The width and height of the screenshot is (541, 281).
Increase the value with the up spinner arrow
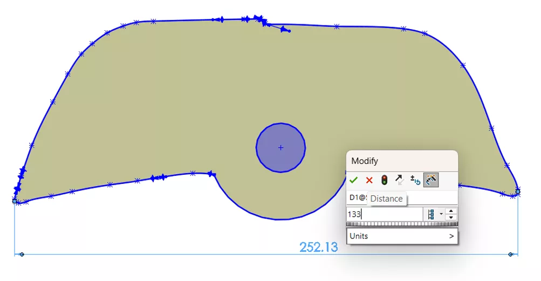tap(451, 211)
